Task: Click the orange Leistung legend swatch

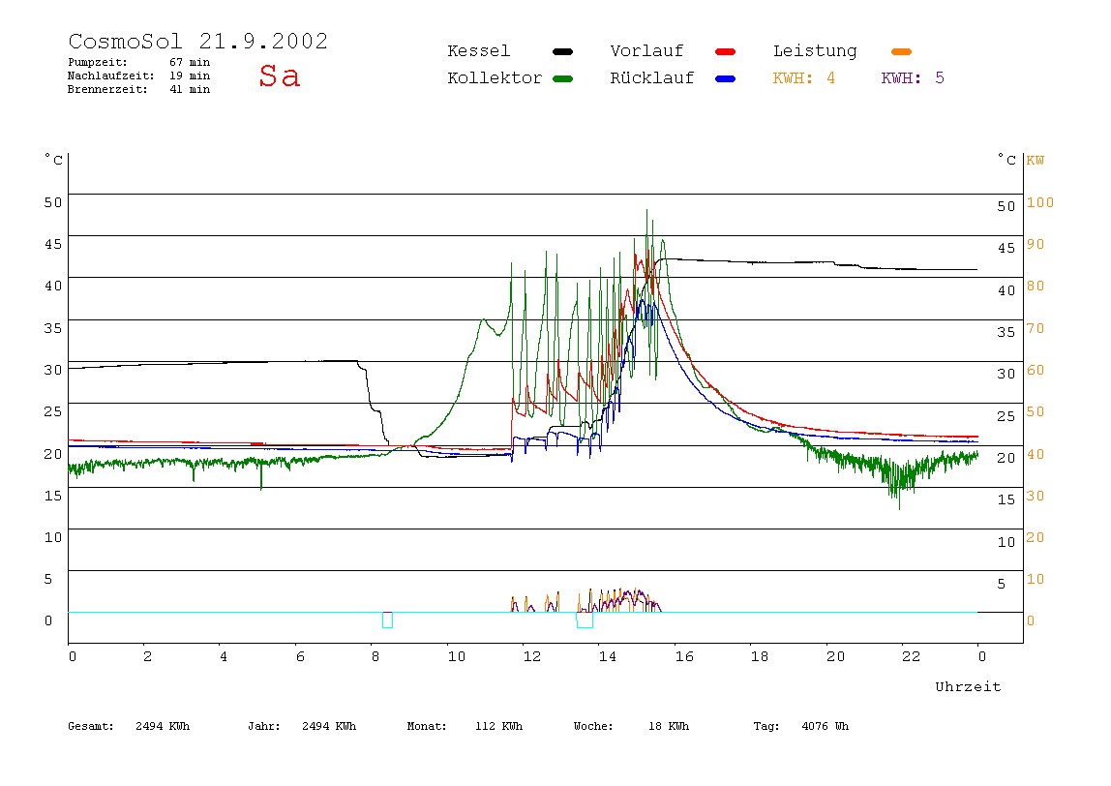Action: click(901, 51)
